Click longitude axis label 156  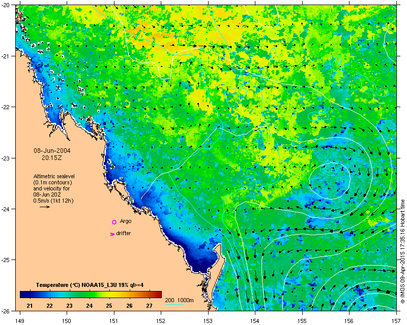350,321
